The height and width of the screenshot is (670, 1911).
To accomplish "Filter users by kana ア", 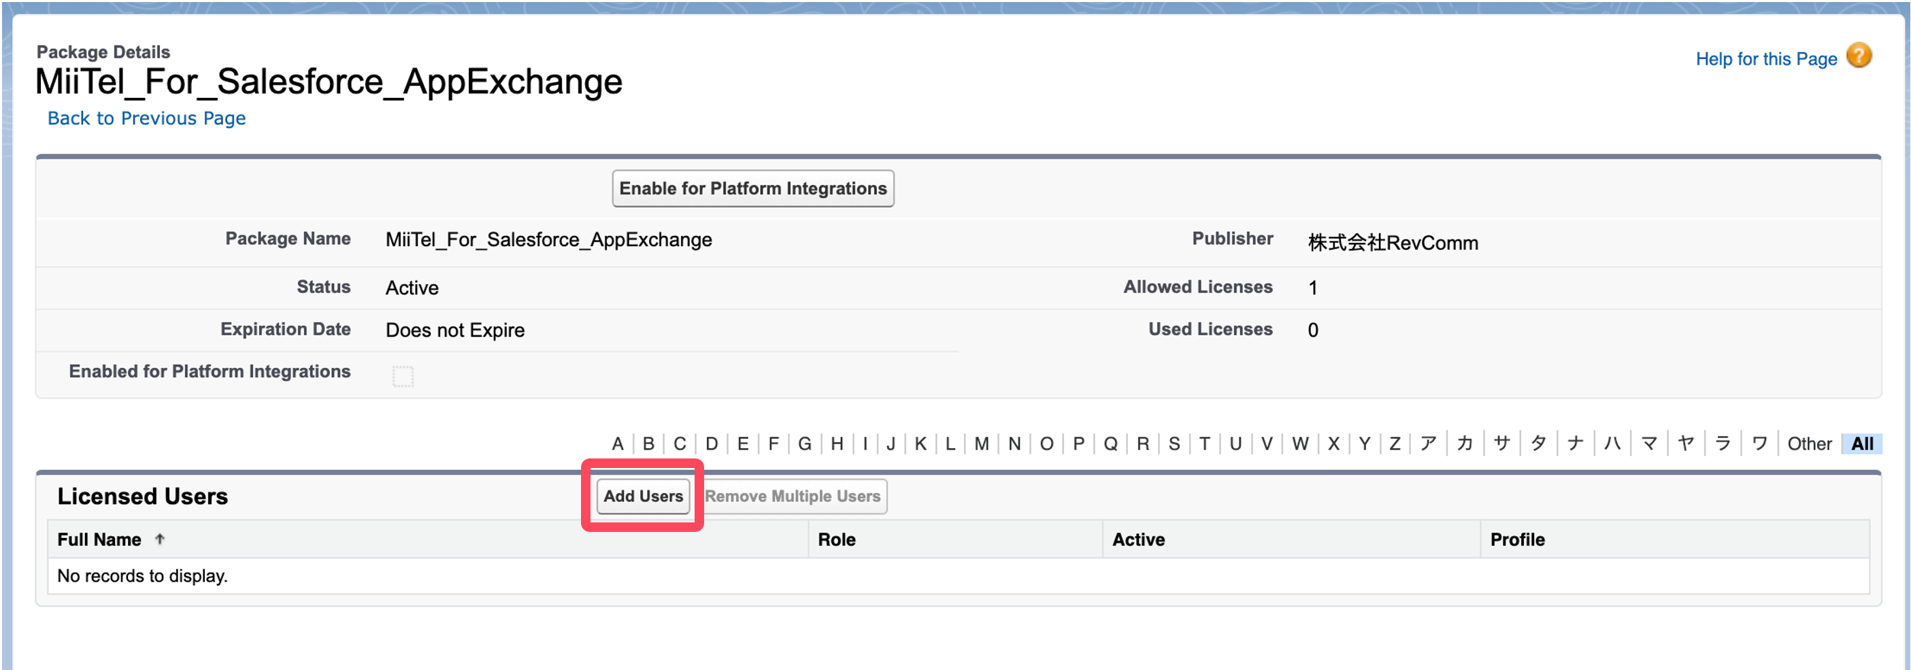I will [x=1428, y=443].
